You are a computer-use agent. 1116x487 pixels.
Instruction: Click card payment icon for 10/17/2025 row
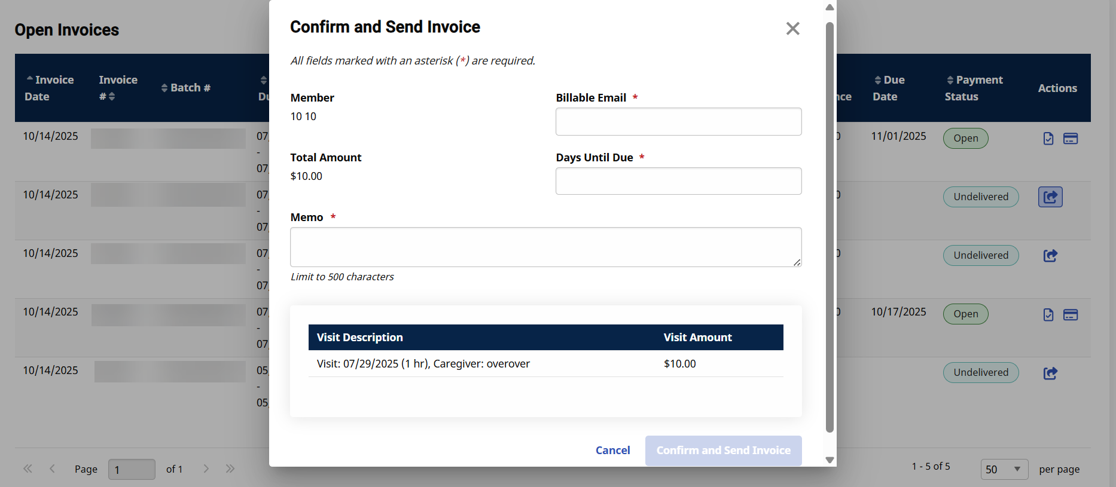click(x=1071, y=314)
